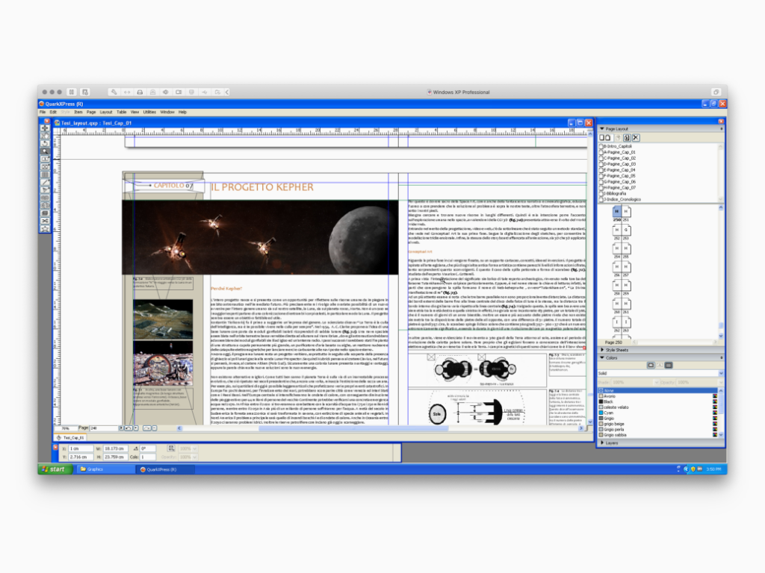Open the View menu
765x573 pixels.
(x=134, y=113)
